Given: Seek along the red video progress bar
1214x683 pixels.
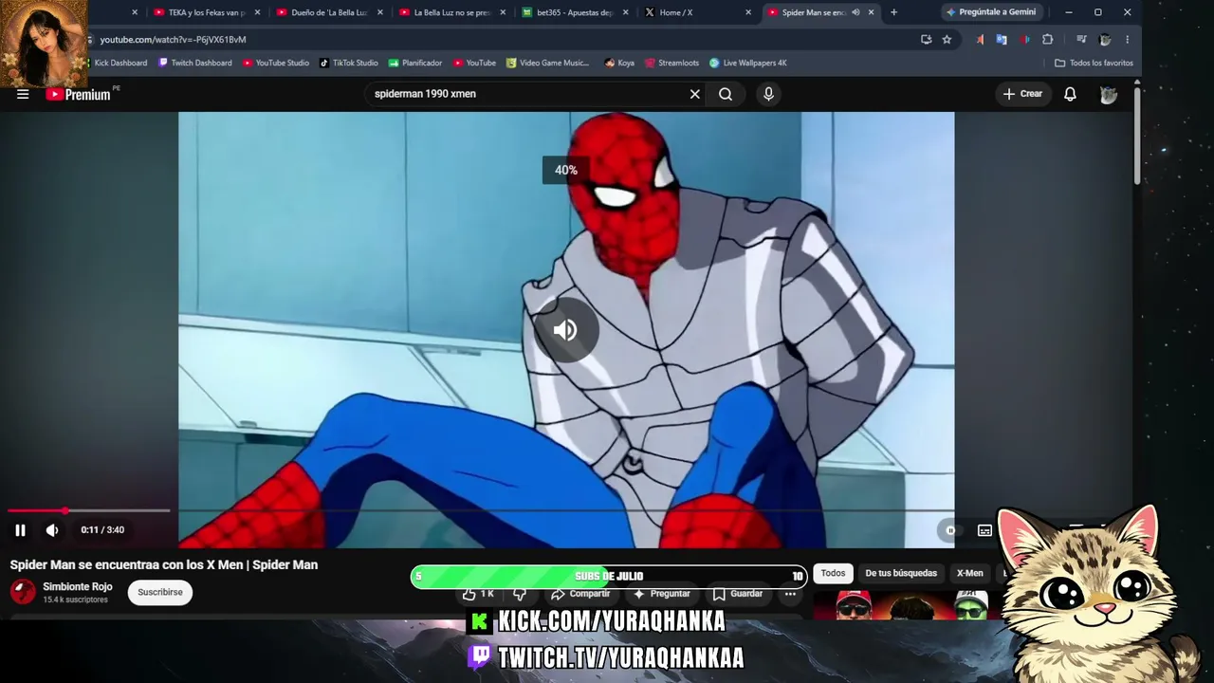Looking at the screenshot, I should 89,510.
